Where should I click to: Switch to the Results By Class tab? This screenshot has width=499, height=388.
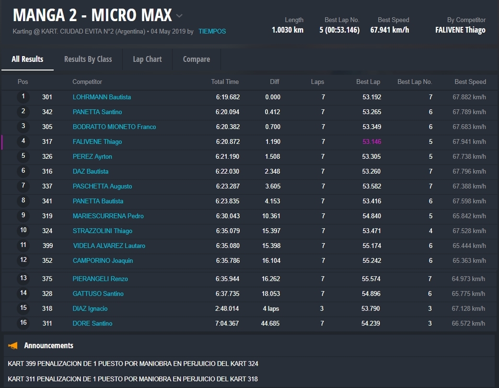pyautogui.click(x=88, y=59)
